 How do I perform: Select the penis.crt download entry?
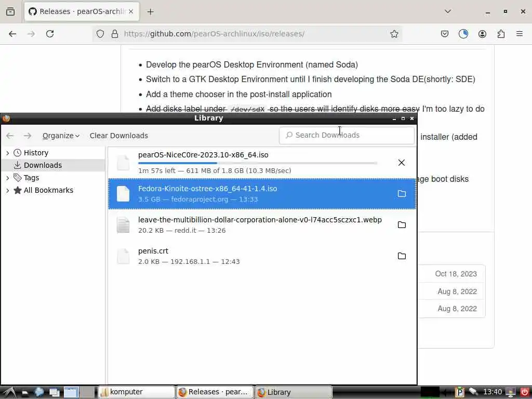(262, 256)
